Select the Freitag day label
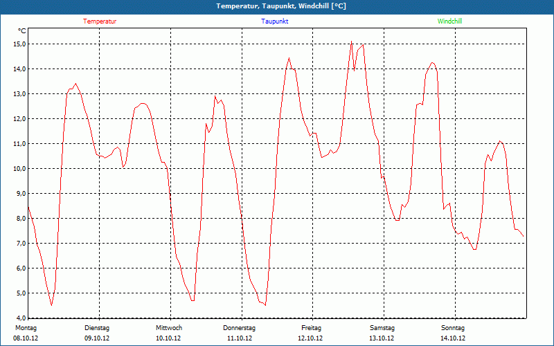The image size is (554, 346). pos(311,328)
